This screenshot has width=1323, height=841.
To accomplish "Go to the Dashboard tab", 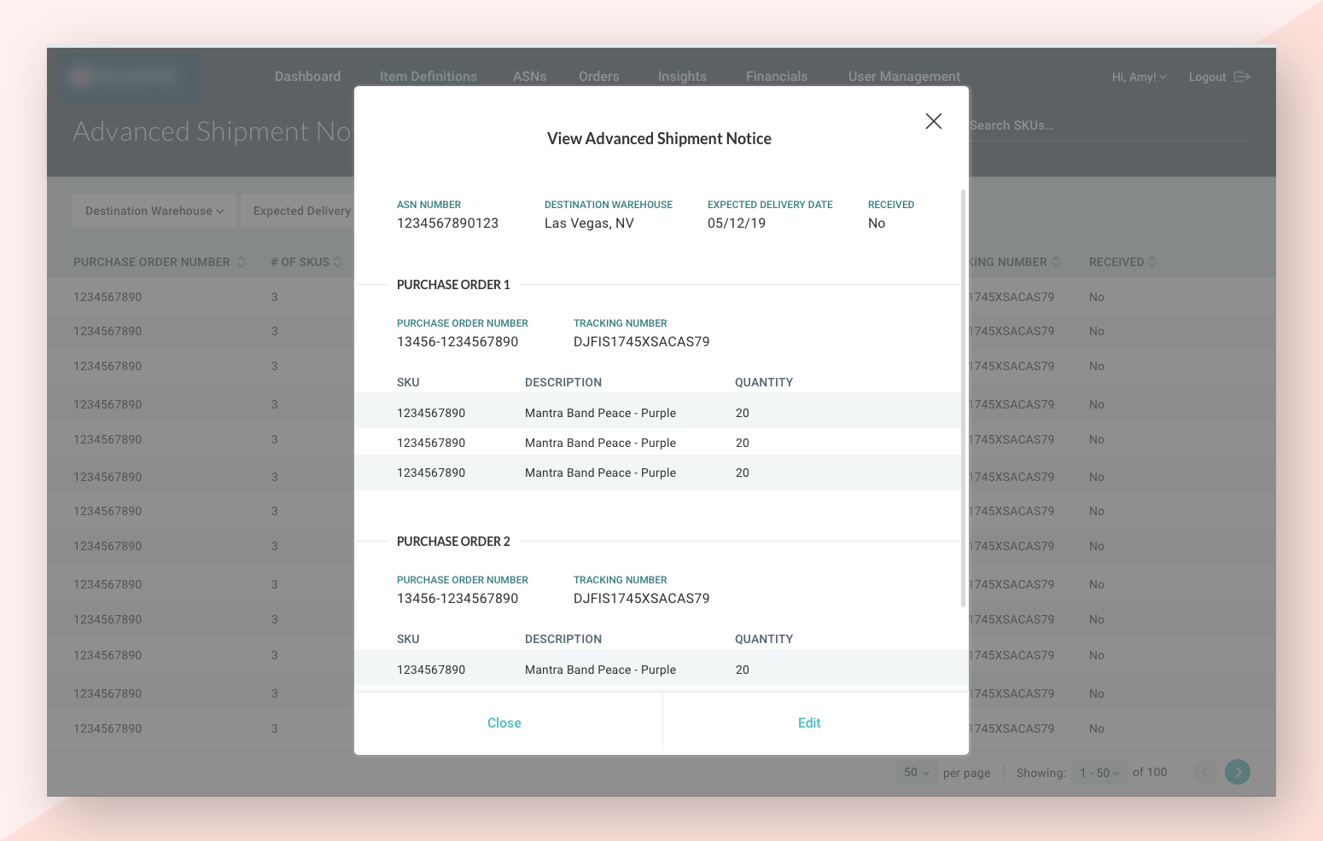I will [x=307, y=77].
